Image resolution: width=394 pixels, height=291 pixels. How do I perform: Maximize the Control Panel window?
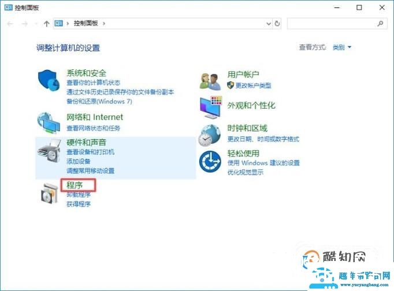click(x=359, y=8)
